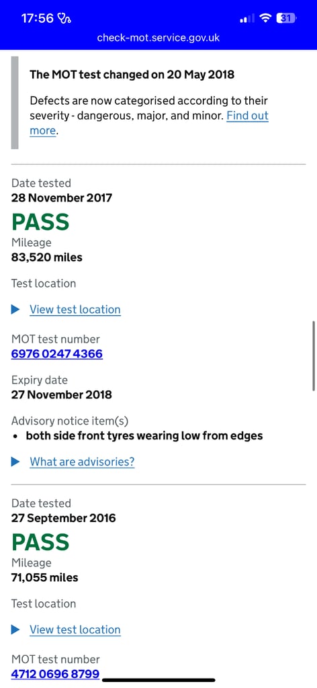Tap the page scrollbar on right edge
Screen dimensions: 317x688
[314, 355]
